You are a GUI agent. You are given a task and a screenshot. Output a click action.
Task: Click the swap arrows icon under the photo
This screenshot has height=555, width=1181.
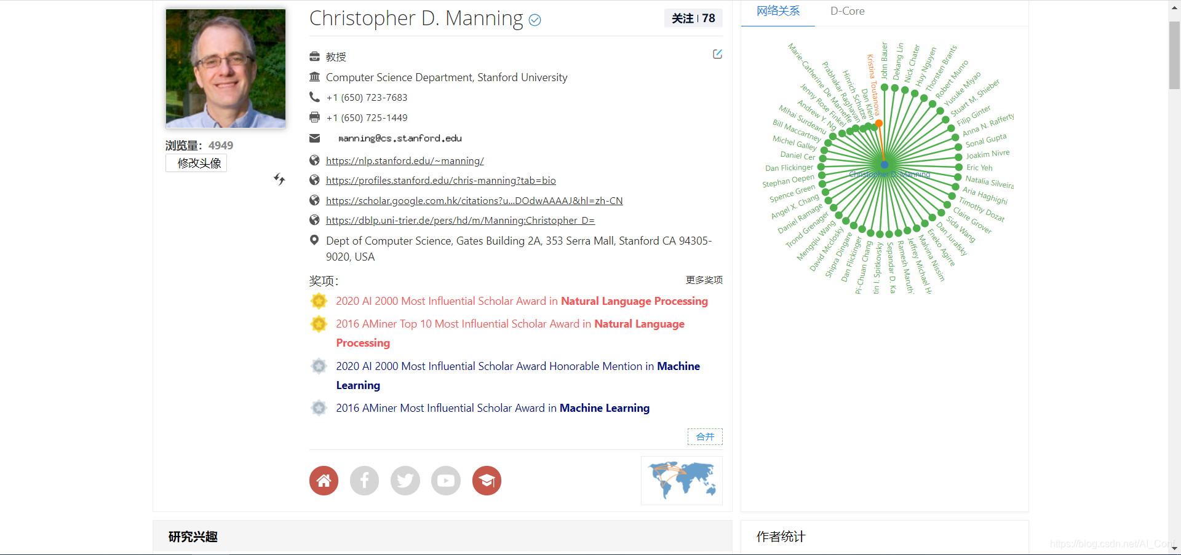point(279,179)
